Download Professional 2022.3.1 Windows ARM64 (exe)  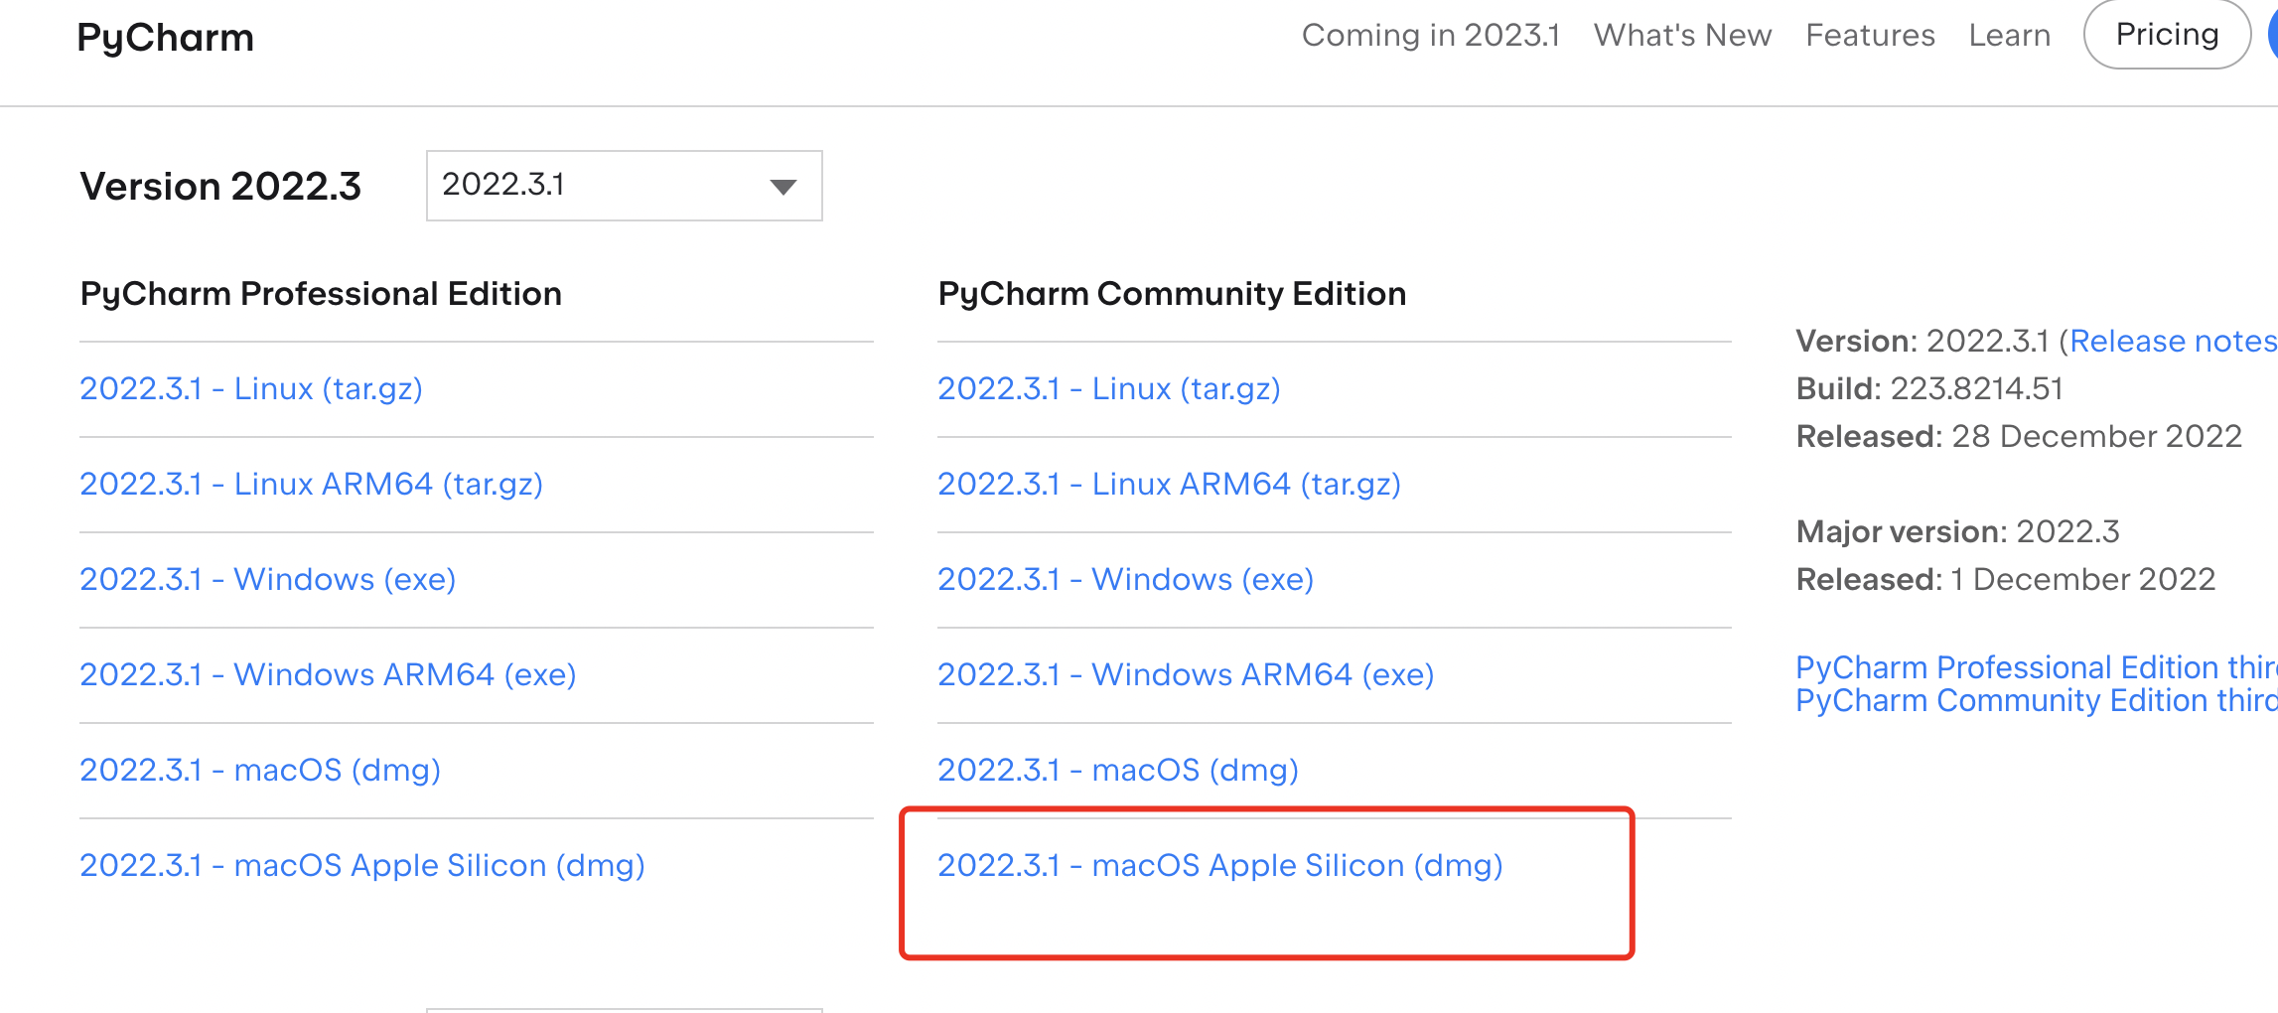(328, 674)
